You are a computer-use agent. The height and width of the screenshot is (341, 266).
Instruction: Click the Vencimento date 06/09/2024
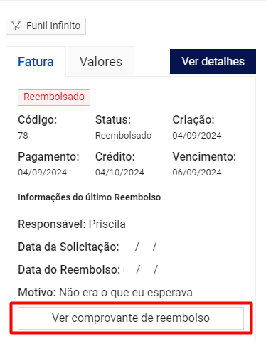[197, 173]
